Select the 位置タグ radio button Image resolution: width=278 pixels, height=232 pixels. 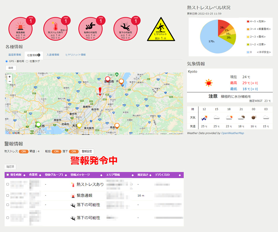coord(27,61)
